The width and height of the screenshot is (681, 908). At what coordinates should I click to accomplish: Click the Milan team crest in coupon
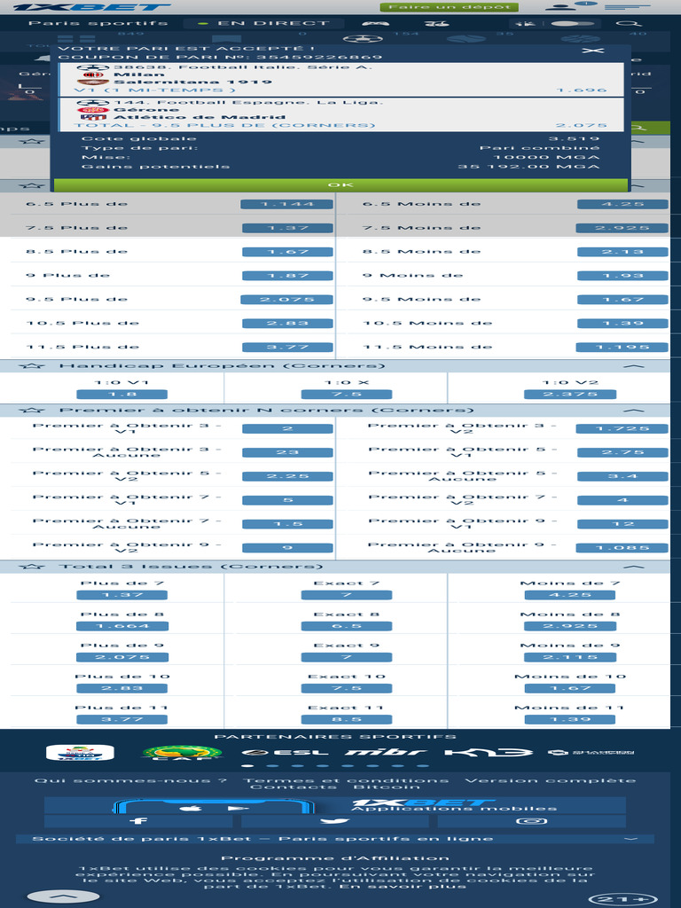pyautogui.click(x=92, y=74)
